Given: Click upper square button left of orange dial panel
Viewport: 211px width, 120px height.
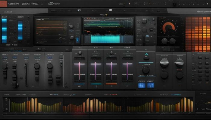Looking at the screenshot, I should click(144, 21).
